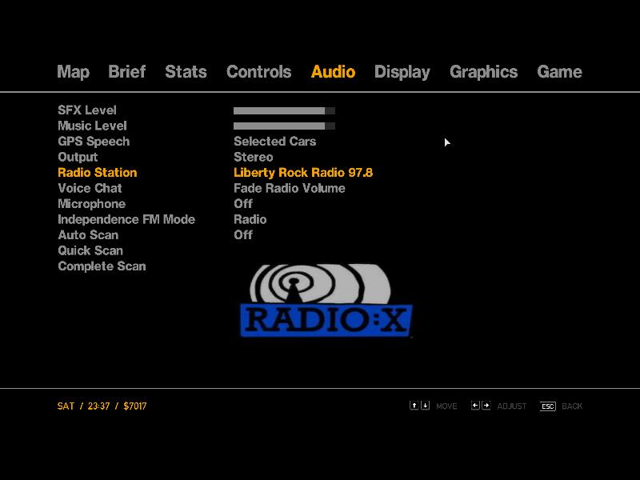Click the down arrow key icon
640x480 pixels.
pos(425,406)
